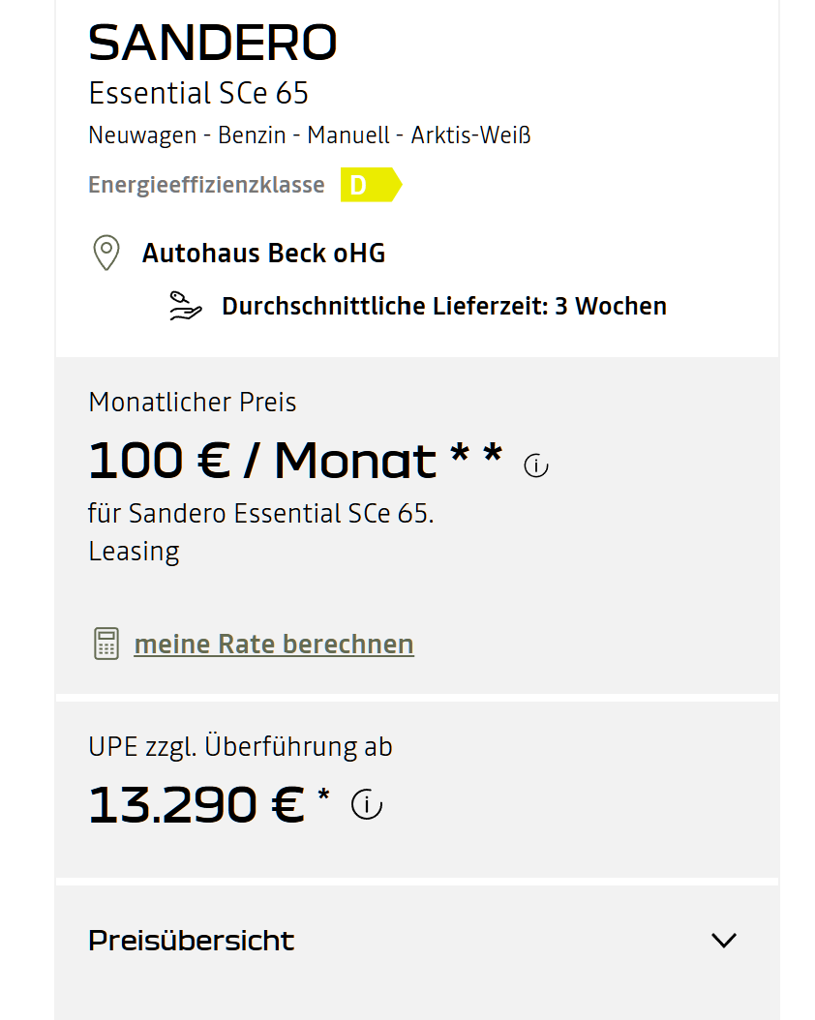Expand Preisübersicht with the chevron arrow
This screenshot has width=815, height=1020.
pos(723,940)
